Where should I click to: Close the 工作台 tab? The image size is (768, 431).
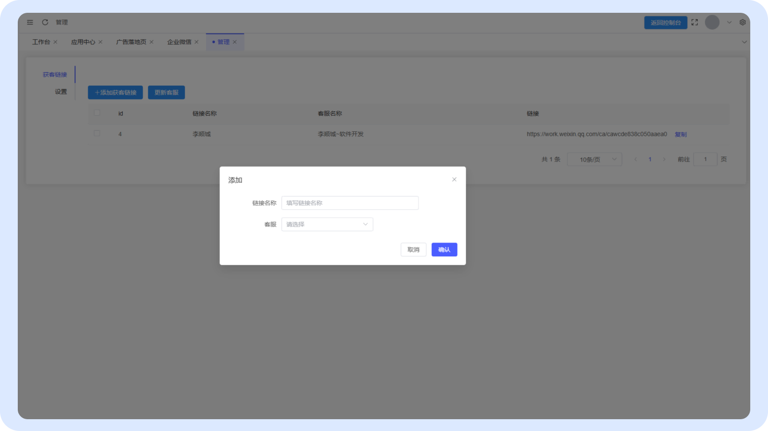pyautogui.click(x=55, y=42)
